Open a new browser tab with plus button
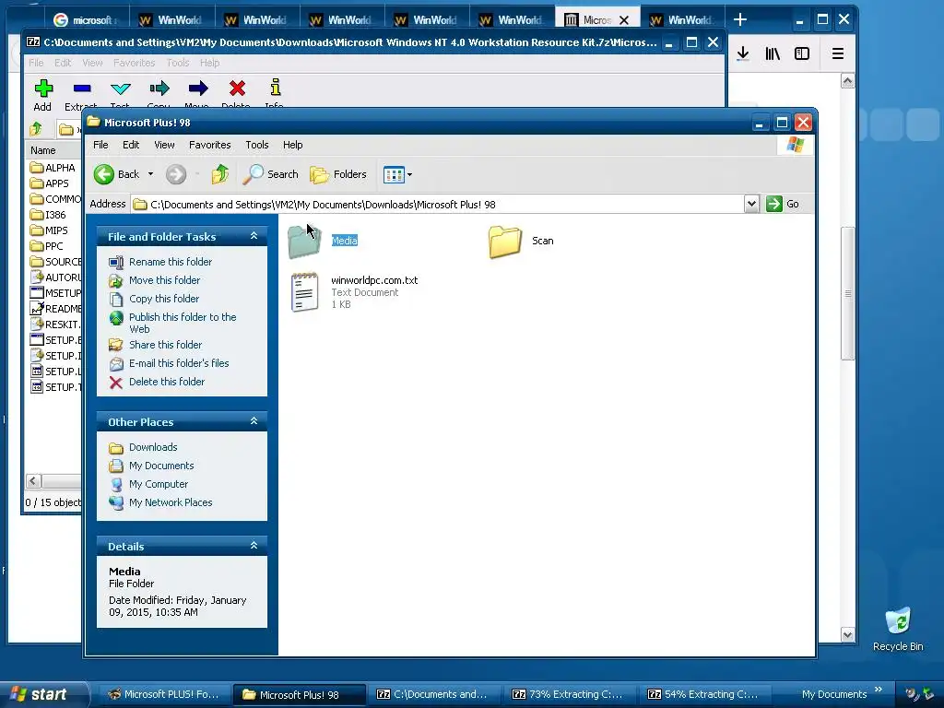944x708 pixels. 740,20
